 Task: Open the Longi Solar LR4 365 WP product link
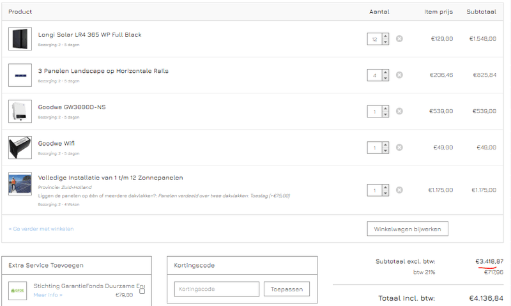tap(89, 34)
